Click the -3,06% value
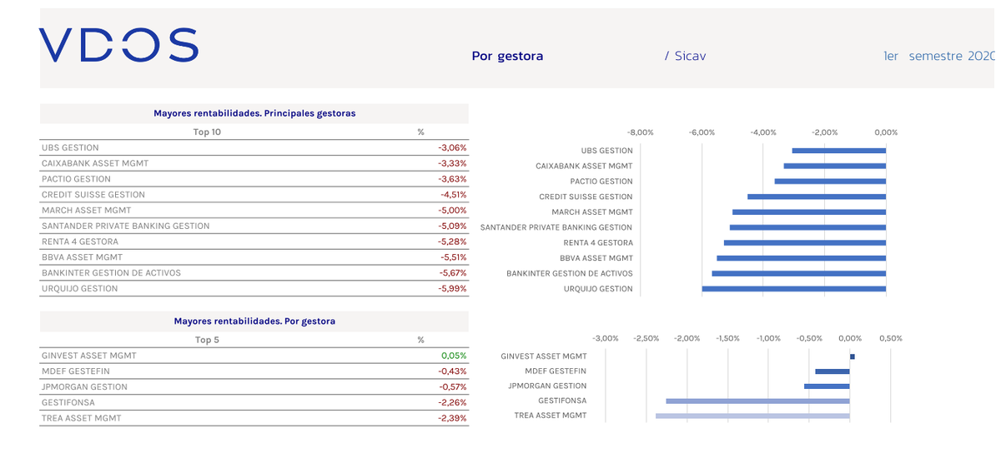 click(452, 147)
